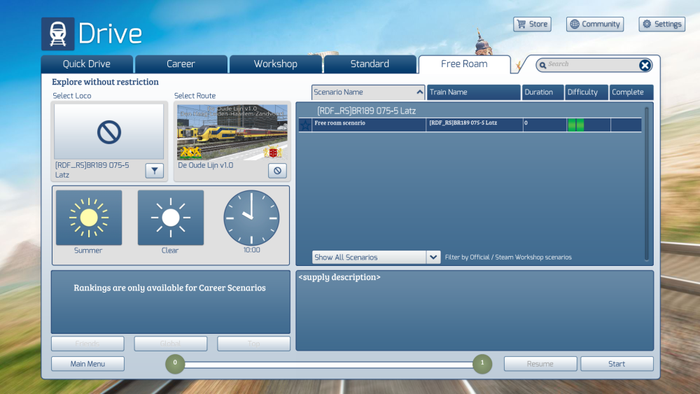
Task: Sort by the Scenario Name column header
Action: (x=368, y=92)
